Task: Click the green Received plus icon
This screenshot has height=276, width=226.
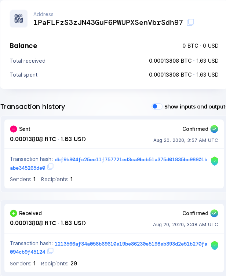Action: tap(14, 213)
